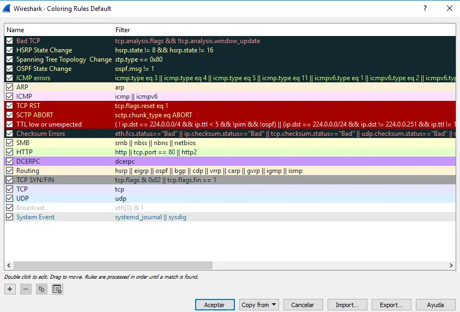Click the Export... button

tap(391, 305)
